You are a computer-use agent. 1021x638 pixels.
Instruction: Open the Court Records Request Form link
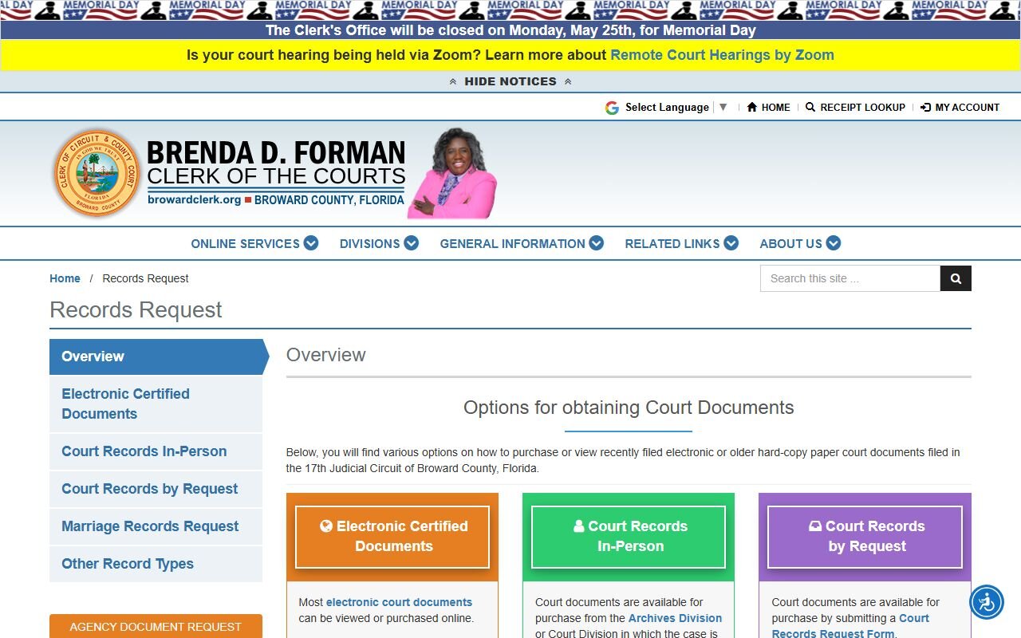pos(850,626)
